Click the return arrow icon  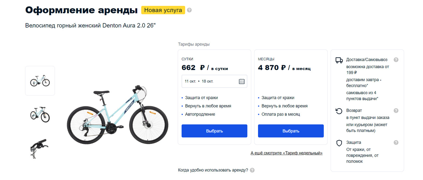(339, 111)
